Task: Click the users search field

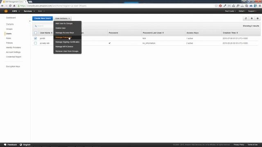Action: point(44,26)
